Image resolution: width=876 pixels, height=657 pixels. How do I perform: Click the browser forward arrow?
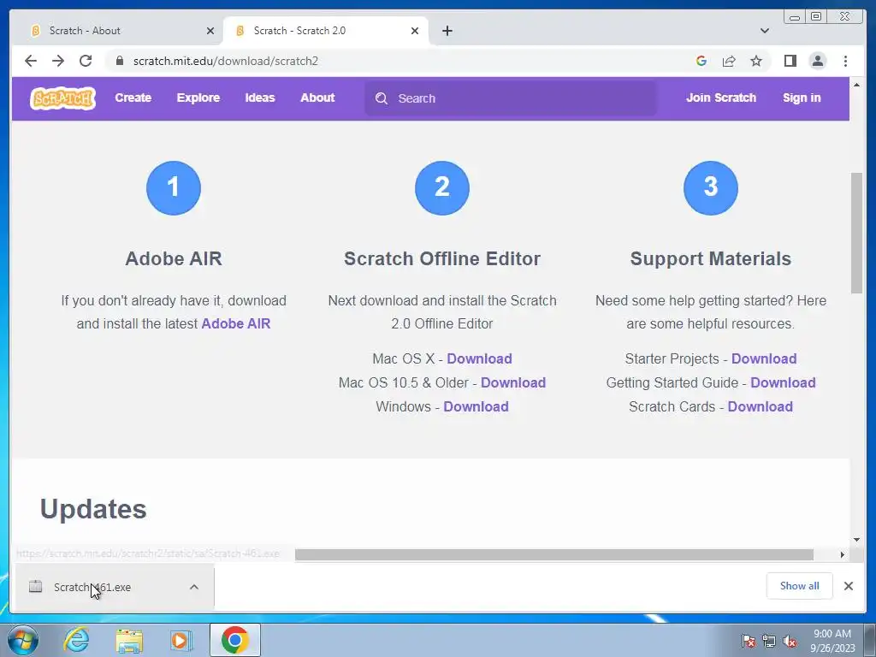coord(58,61)
